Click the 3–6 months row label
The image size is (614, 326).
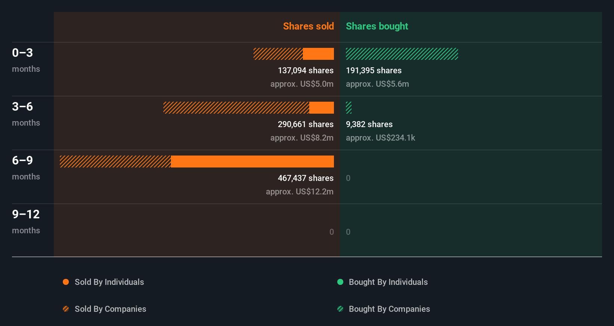[x=26, y=114]
